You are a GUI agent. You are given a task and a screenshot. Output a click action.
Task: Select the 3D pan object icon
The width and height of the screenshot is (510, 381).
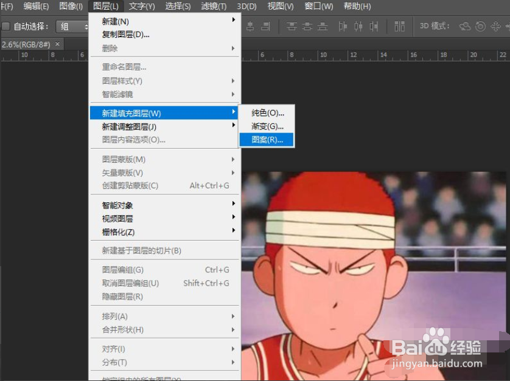[x=495, y=26]
